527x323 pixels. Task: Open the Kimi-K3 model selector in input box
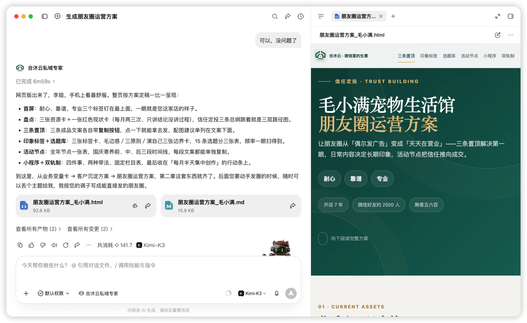pos(252,293)
